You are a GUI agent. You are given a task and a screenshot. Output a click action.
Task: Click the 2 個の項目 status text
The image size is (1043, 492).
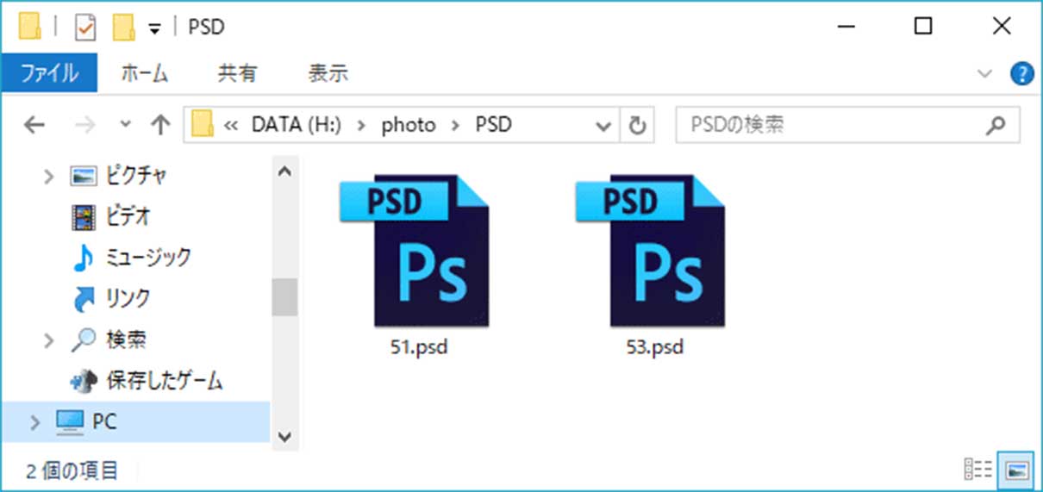coord(72,470)
